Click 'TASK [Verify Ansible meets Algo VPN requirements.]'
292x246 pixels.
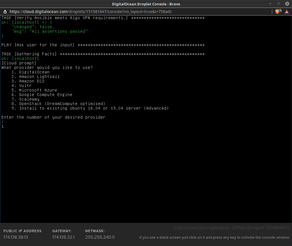tap(65, 18)
